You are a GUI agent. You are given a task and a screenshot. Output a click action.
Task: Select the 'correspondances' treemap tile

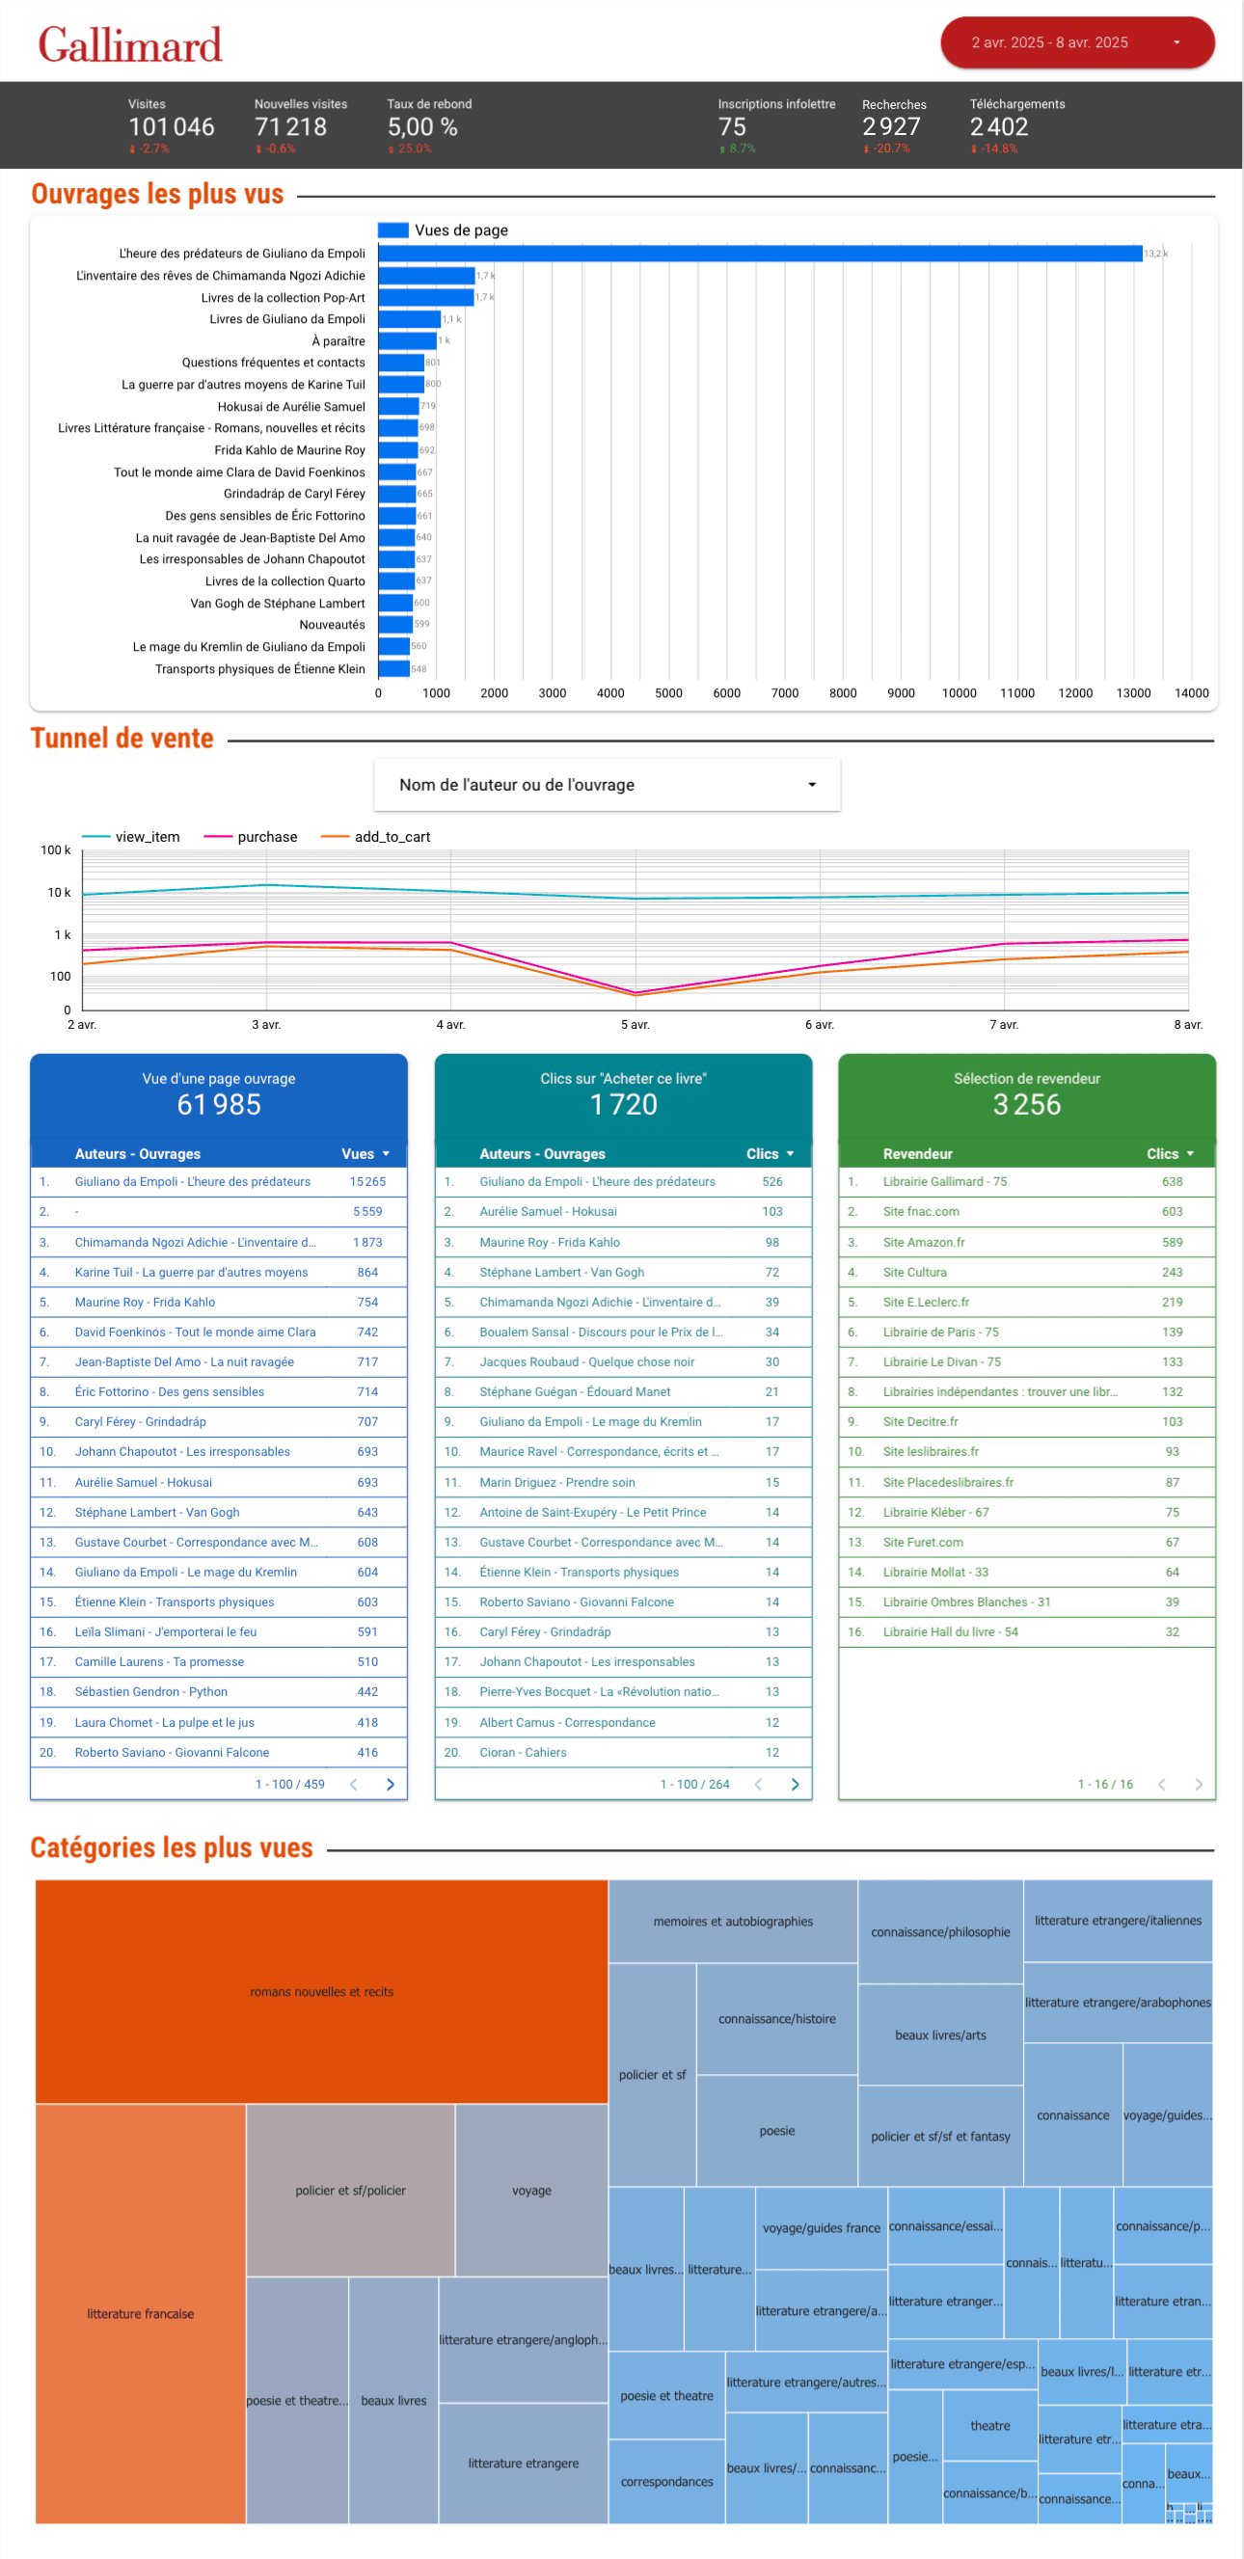tap(666, 2481)
